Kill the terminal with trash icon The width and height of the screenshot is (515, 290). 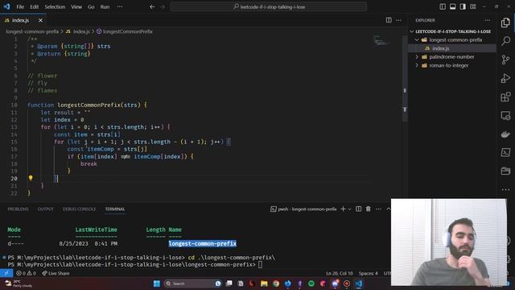[369, 209]
